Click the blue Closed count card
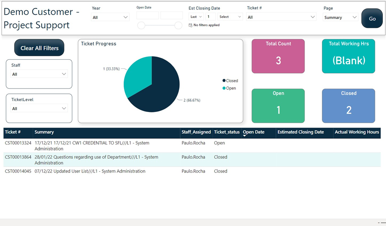Viewport: 386px width, 226px height. 348,106
